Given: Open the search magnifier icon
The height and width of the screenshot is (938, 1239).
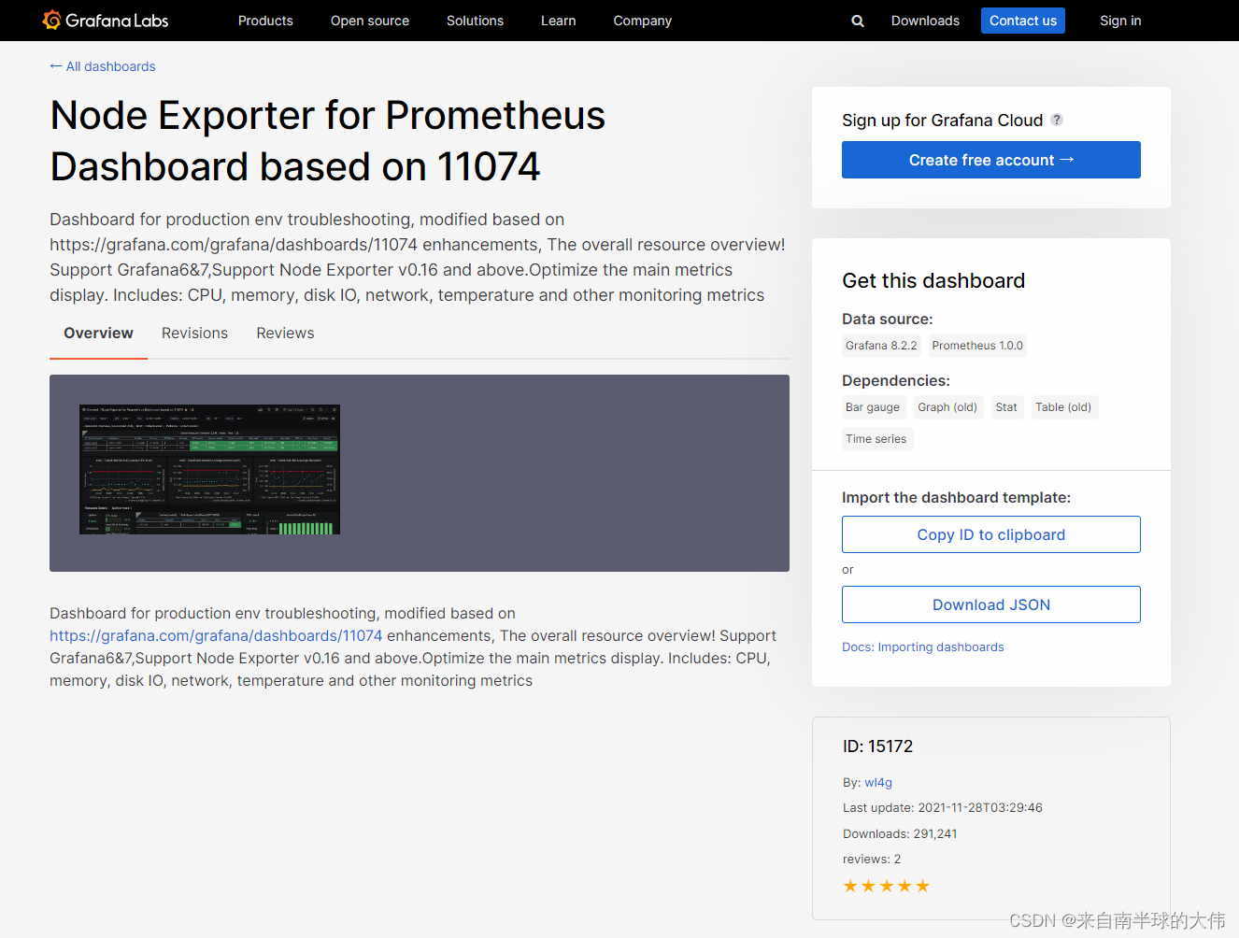Looking at the screenshot, I should 858,21.
